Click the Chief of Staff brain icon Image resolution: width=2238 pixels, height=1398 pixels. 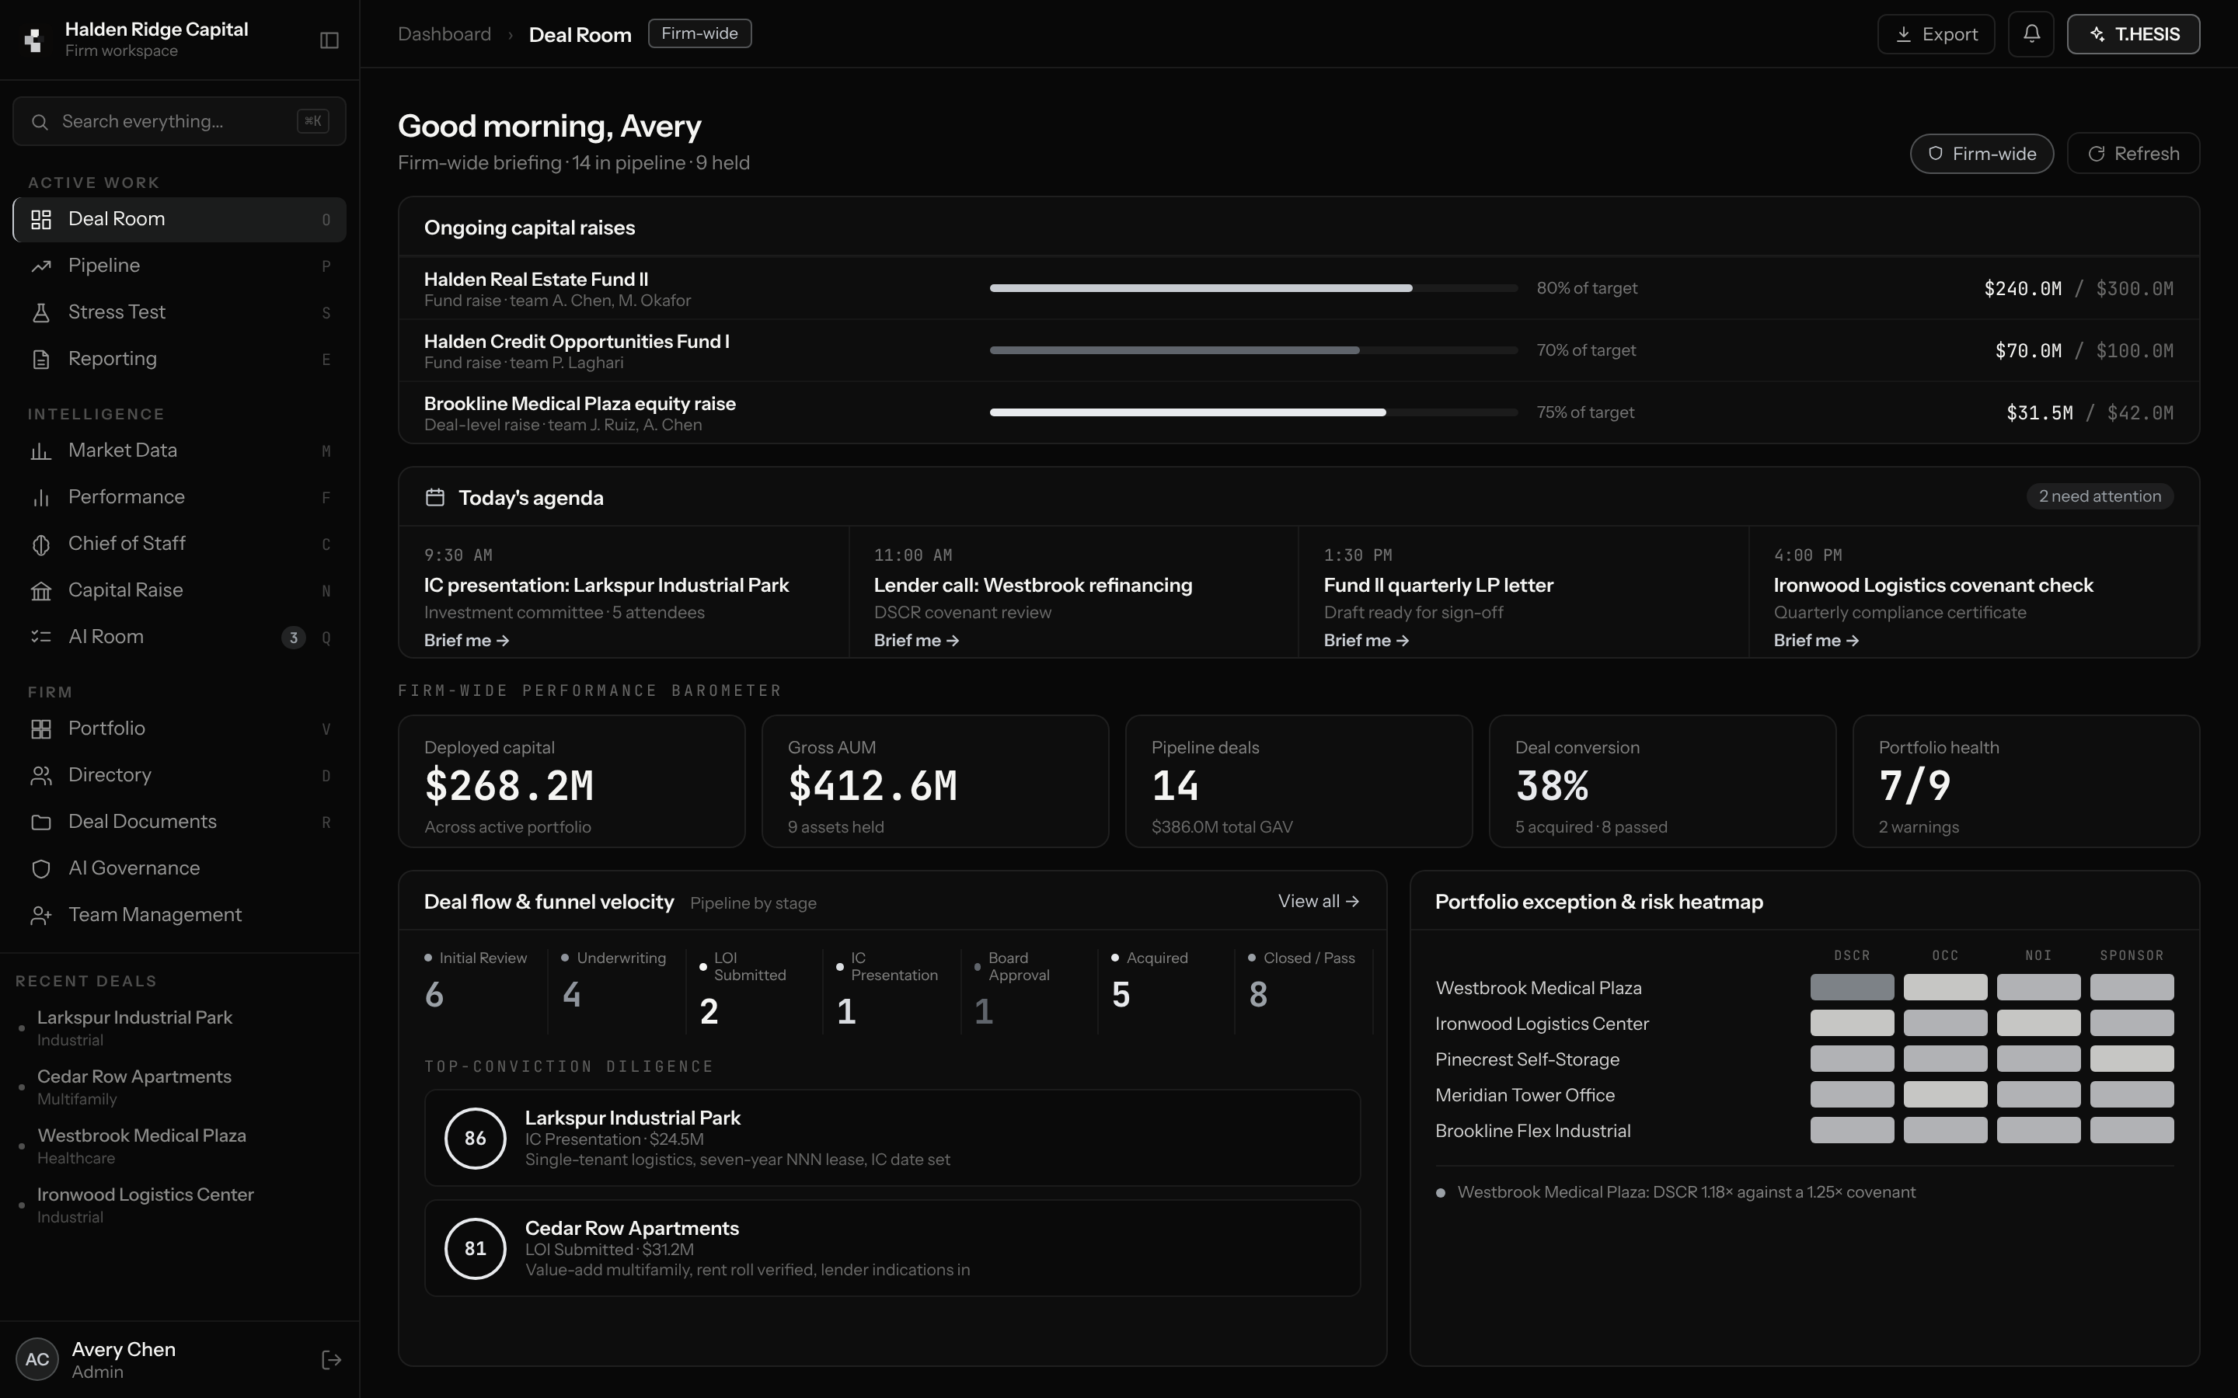[40, 544]
